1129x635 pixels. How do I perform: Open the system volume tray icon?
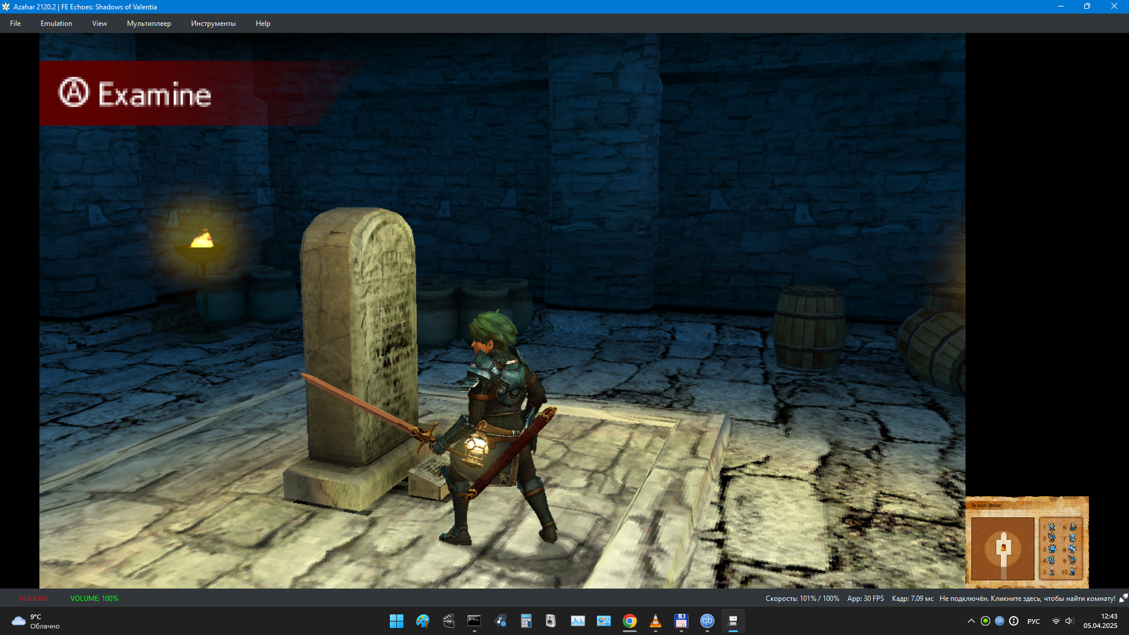(x=1069, y=621)
